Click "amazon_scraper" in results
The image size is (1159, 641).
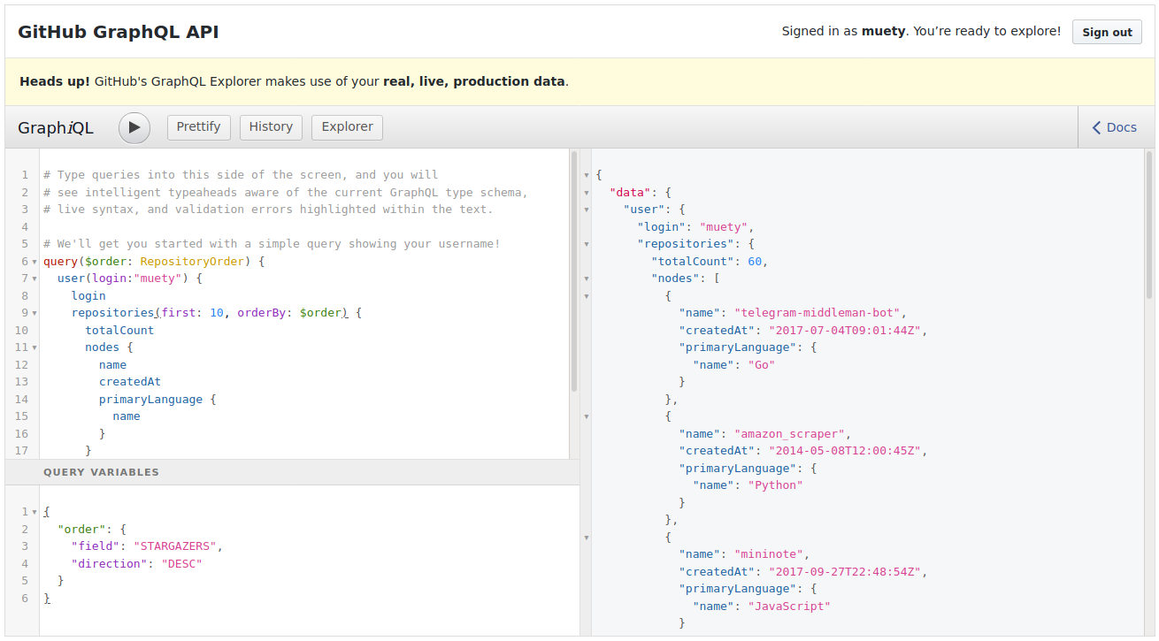coord(790,434)
